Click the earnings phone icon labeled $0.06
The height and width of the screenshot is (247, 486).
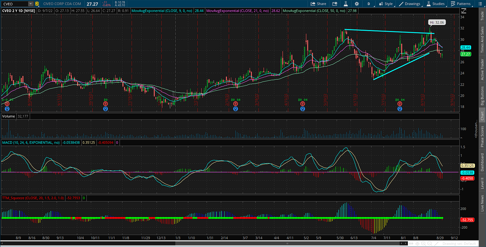click(303, 104)
